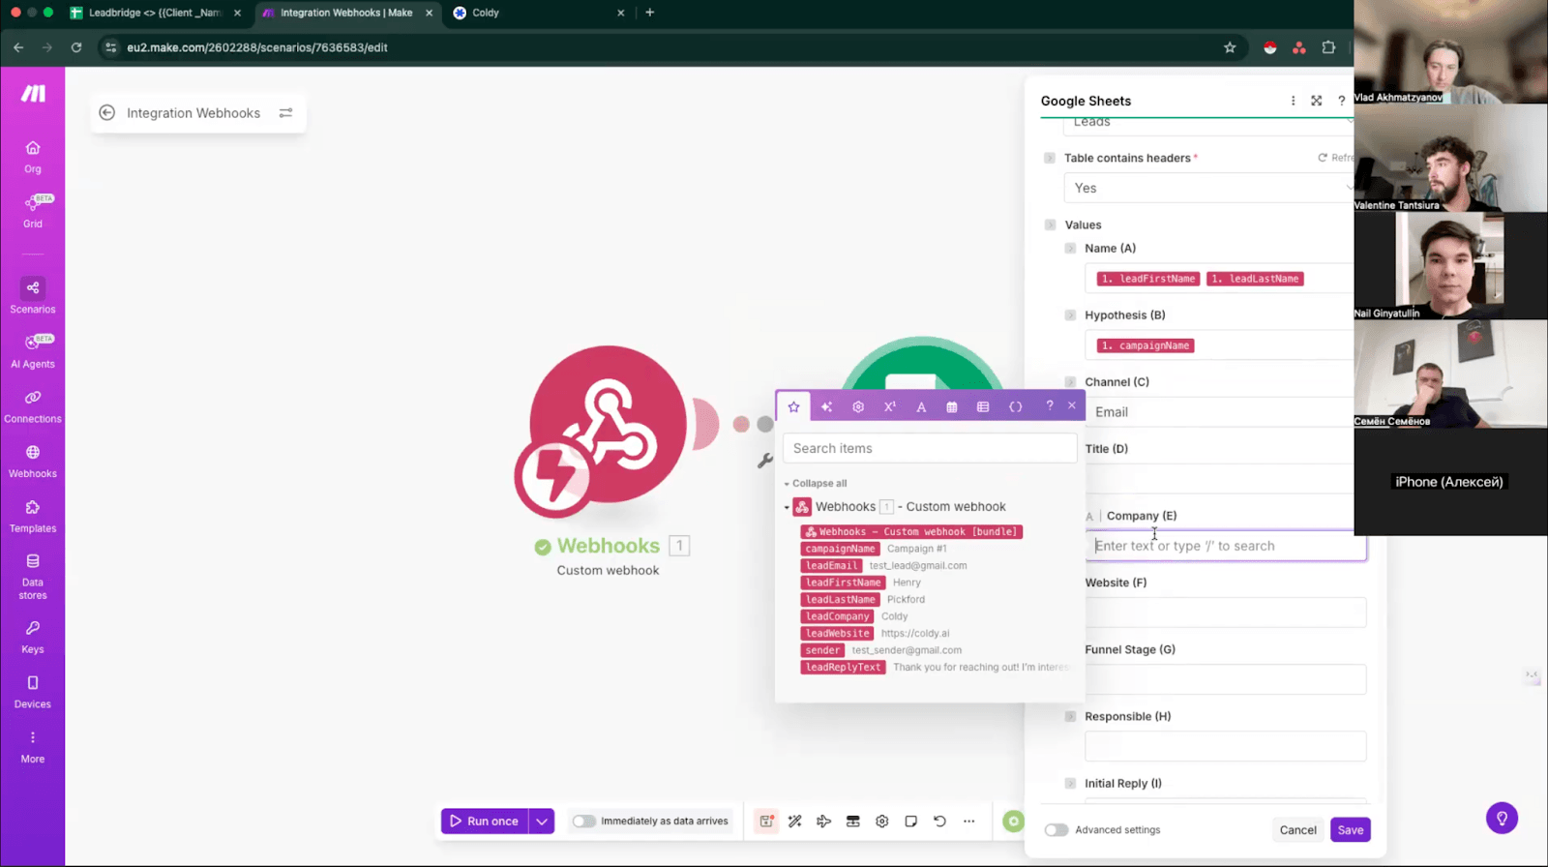This screenshot has height=867, width=1548.
Task: Toggle the Immediately as data arrives switch
Action: pos(583,822)
